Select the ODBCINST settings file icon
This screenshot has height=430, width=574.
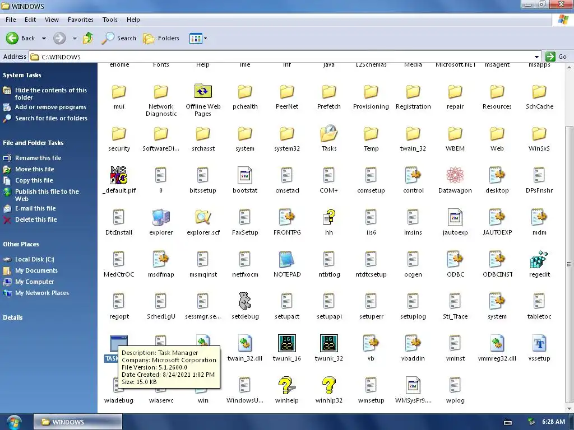click(497, 259)
